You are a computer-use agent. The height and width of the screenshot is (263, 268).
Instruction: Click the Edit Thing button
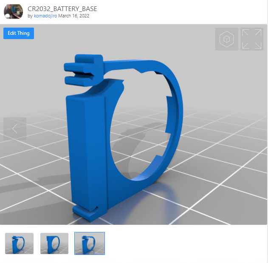point(19,33)
